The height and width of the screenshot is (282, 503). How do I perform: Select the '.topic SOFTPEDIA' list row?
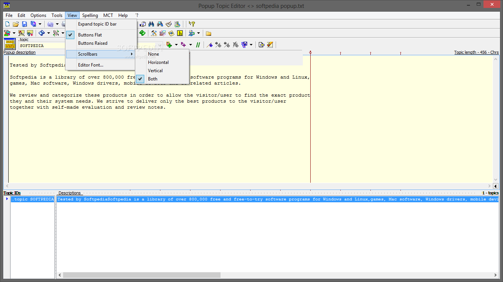point(32,199)
